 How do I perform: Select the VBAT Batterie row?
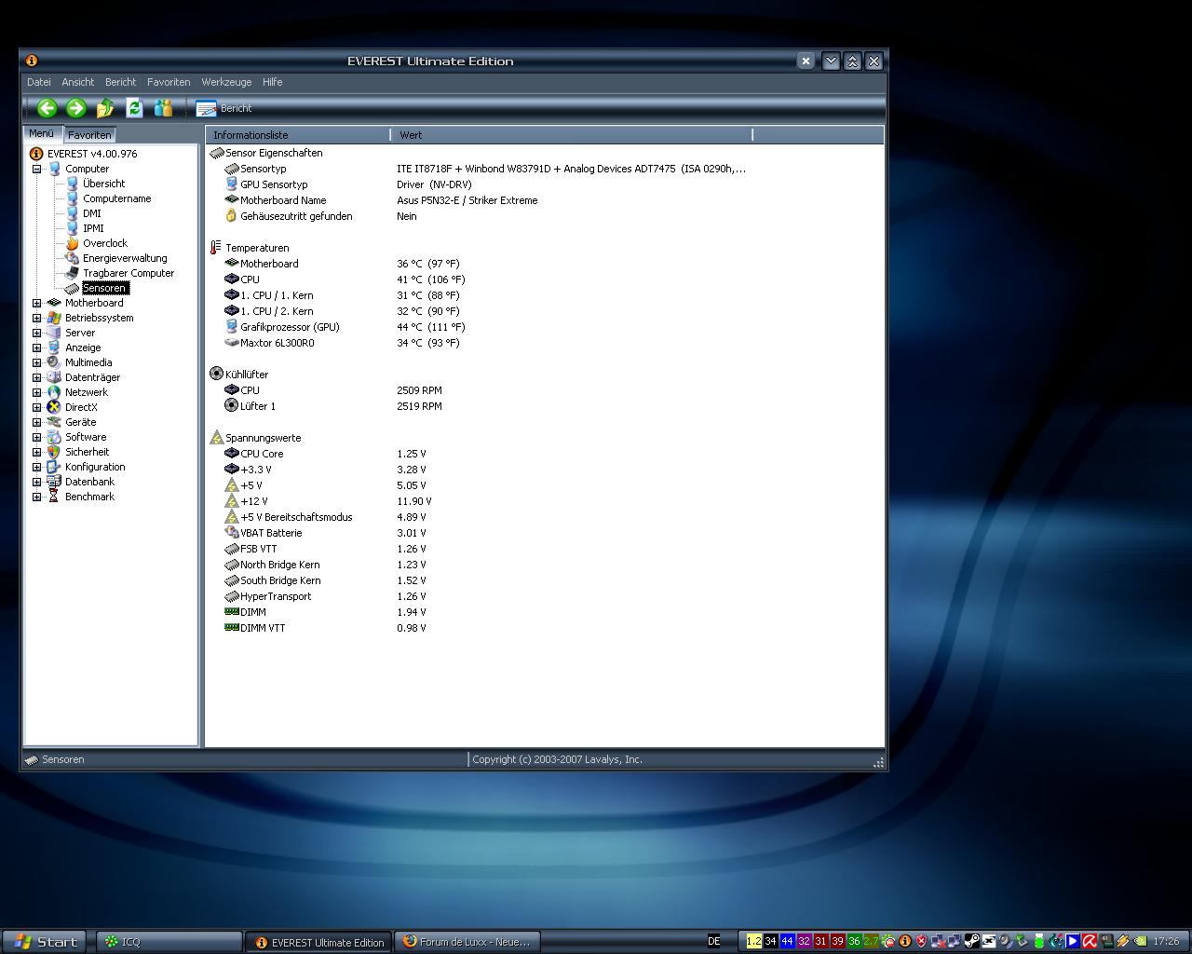click(325, 533)
